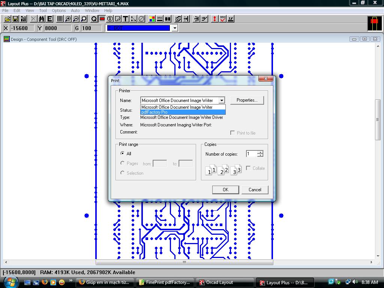Click the blue BOT layer field
This screenshot has height=288, width=384.
pos(138,28)
